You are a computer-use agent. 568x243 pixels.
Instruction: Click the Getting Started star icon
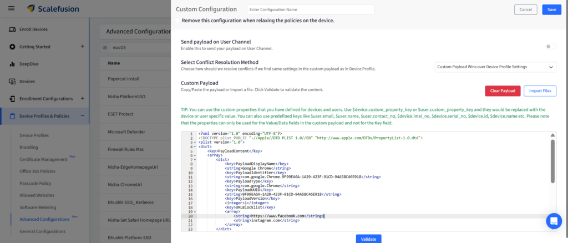coord(12,47)
